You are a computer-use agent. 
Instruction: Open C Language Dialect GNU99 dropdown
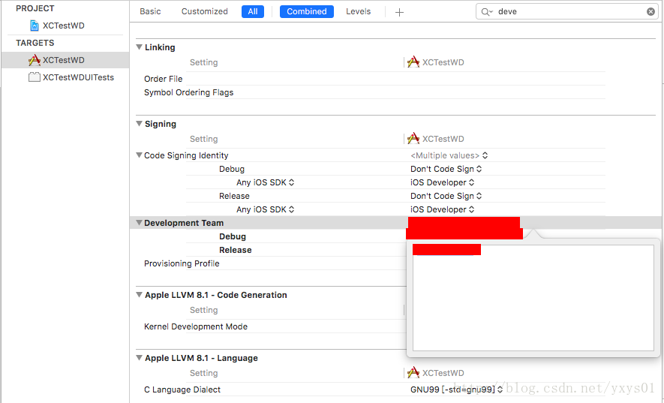pyautogui.click(x=456, y=389)
